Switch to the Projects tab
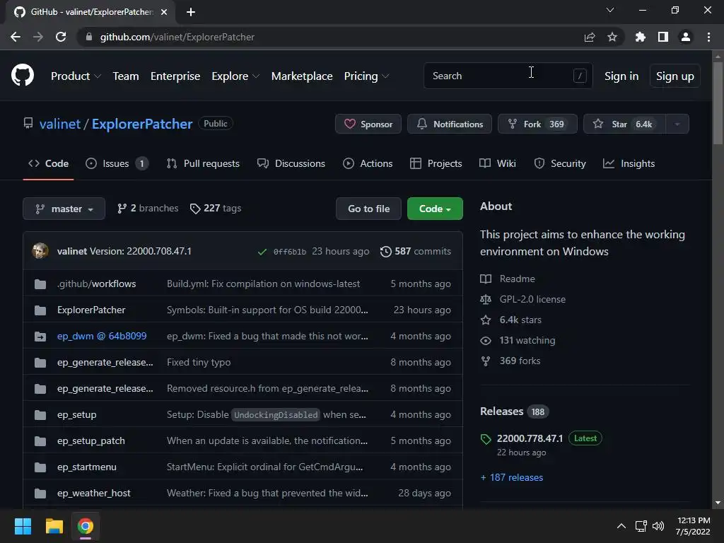Screen dimensions: 724x543 click(x=436, y=163)
